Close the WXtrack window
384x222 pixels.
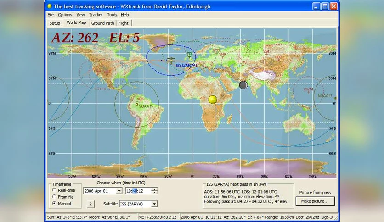333,6
